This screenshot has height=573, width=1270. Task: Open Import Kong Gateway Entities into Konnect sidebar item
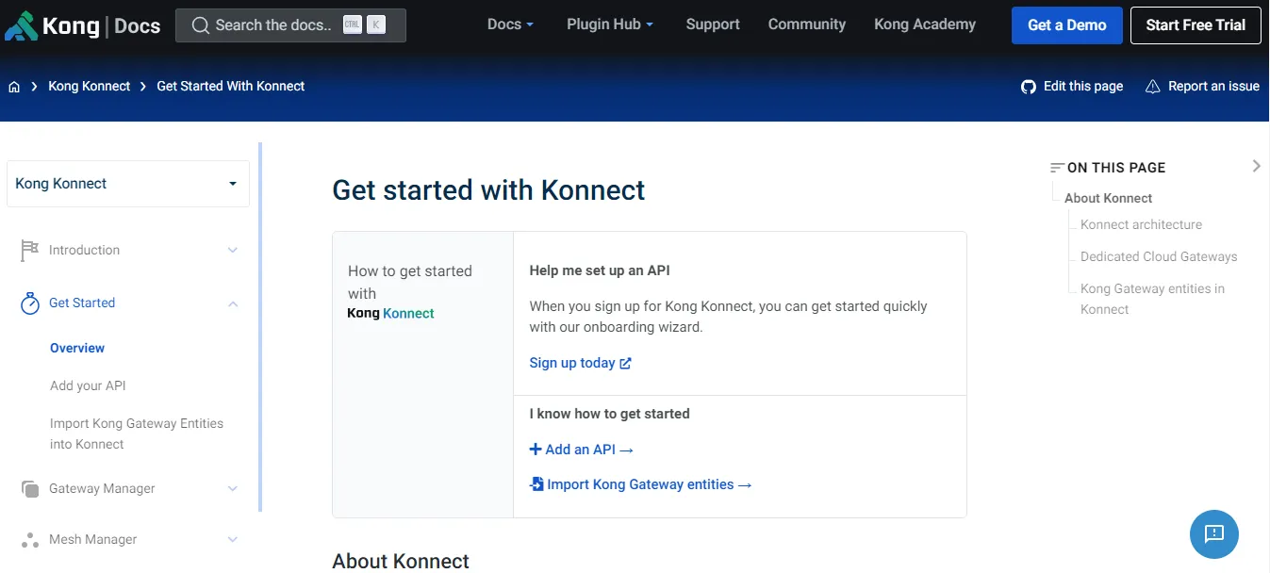click(x=137, y=434)
